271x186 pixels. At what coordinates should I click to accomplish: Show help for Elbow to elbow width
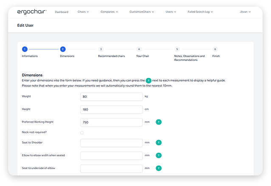pos(159,155)
